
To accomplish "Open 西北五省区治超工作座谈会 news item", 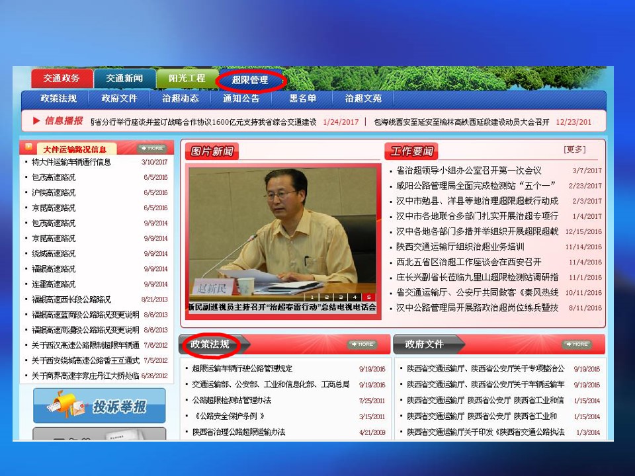I will [468, 262].
